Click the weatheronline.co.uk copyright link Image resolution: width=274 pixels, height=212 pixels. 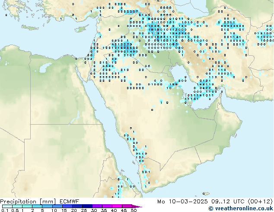click(241, 209)
